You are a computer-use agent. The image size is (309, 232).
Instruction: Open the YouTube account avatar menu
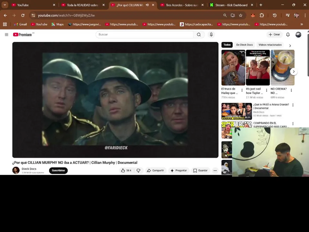[298, 34]
